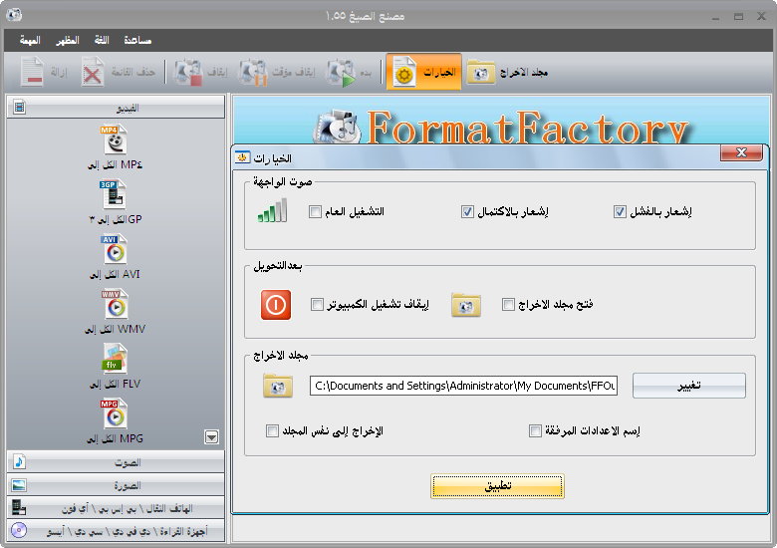This screenshot has height=548, width=777.
Task: Click the down arrow in the video list
Action: (211, 437)
